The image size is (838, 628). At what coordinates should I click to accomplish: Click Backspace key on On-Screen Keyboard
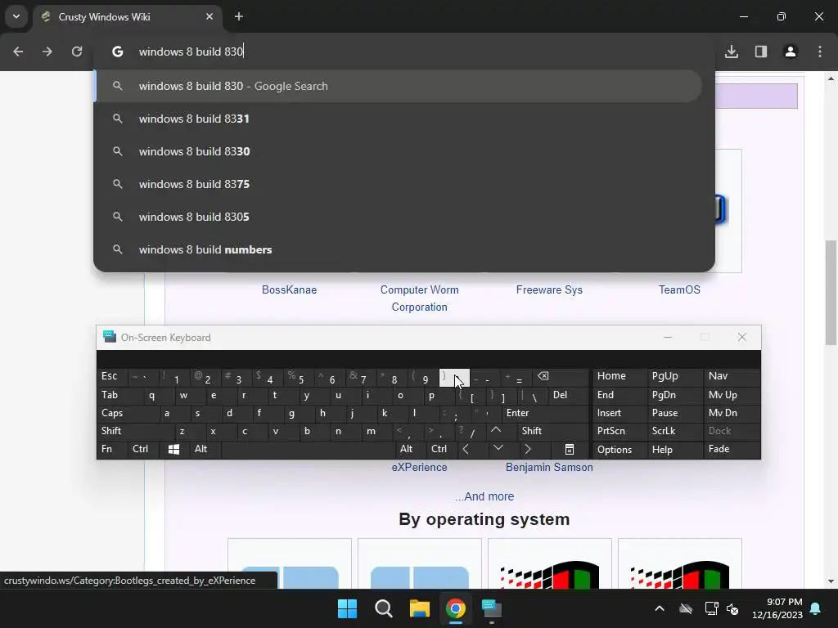tap(560, 377)
